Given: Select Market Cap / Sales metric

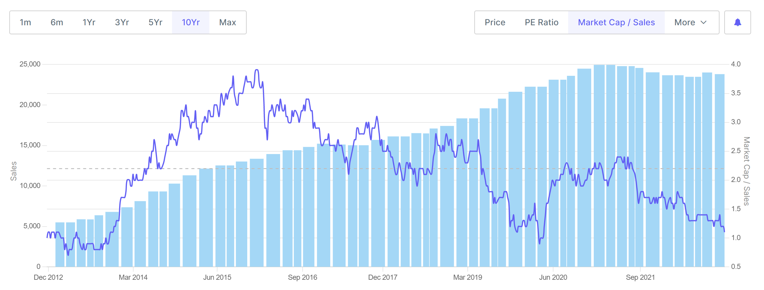Looking at the screenshot, I should (616, 23).
